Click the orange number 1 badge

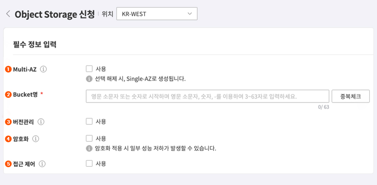pos(8,69)
